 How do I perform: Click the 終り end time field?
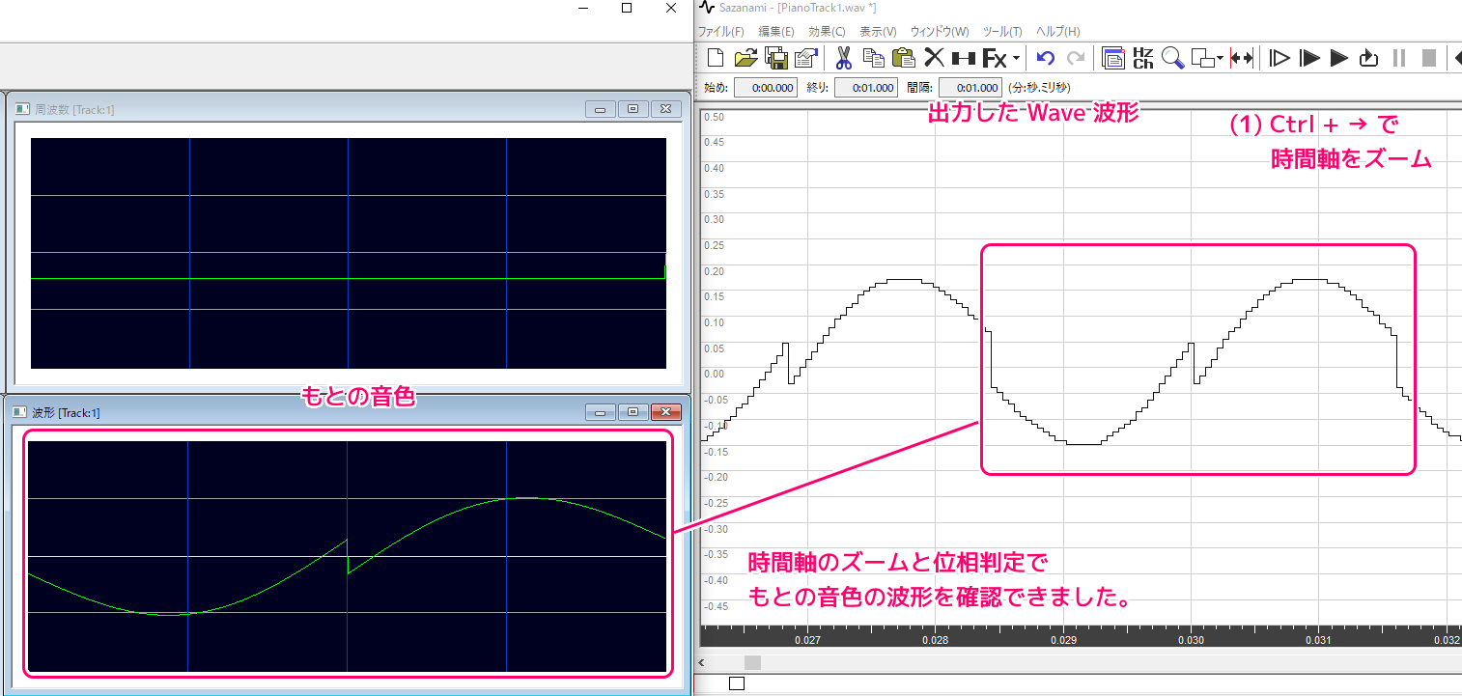865,87
